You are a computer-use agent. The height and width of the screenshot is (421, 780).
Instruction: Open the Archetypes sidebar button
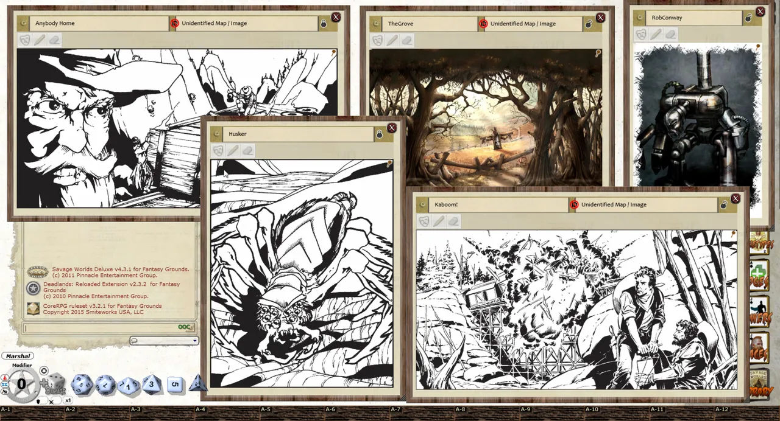[759, 243]
